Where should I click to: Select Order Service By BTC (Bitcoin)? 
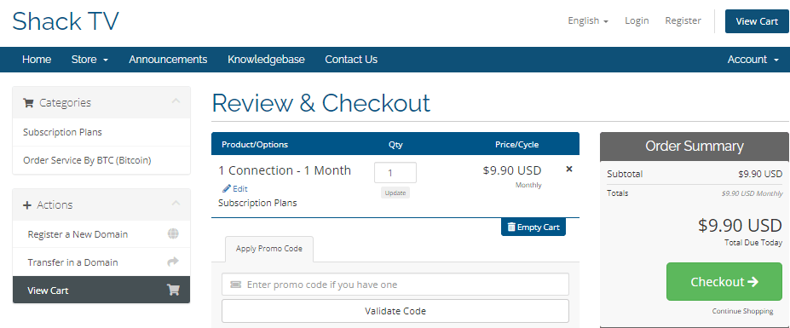point(101,160)
